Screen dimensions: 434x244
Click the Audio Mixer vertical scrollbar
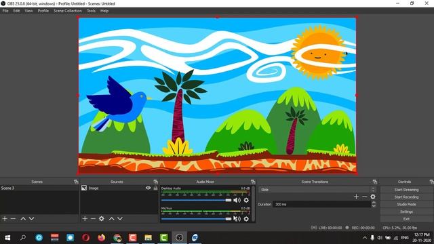coord(253,203)
